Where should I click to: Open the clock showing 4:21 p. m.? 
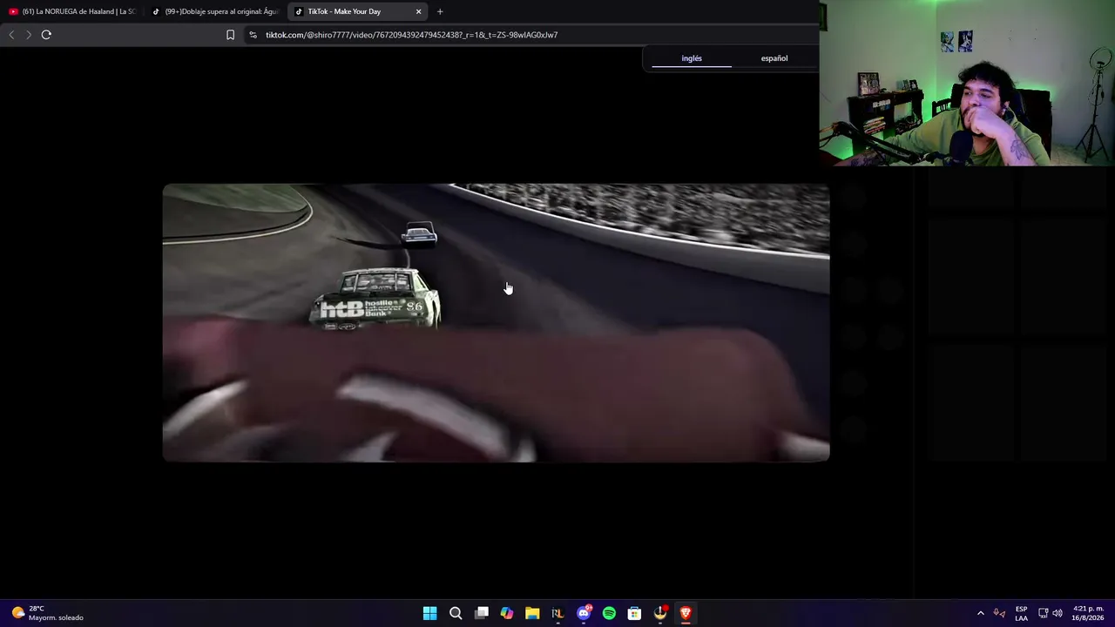tap(1088, 613)
